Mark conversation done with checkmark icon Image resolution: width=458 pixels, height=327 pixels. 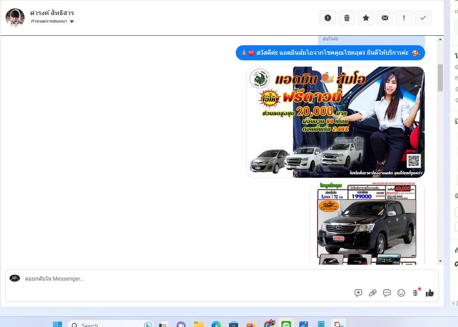(x=423, y=18)
